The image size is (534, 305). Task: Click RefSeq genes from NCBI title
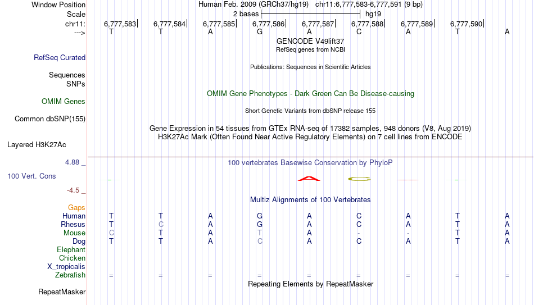tap(310, 49)
